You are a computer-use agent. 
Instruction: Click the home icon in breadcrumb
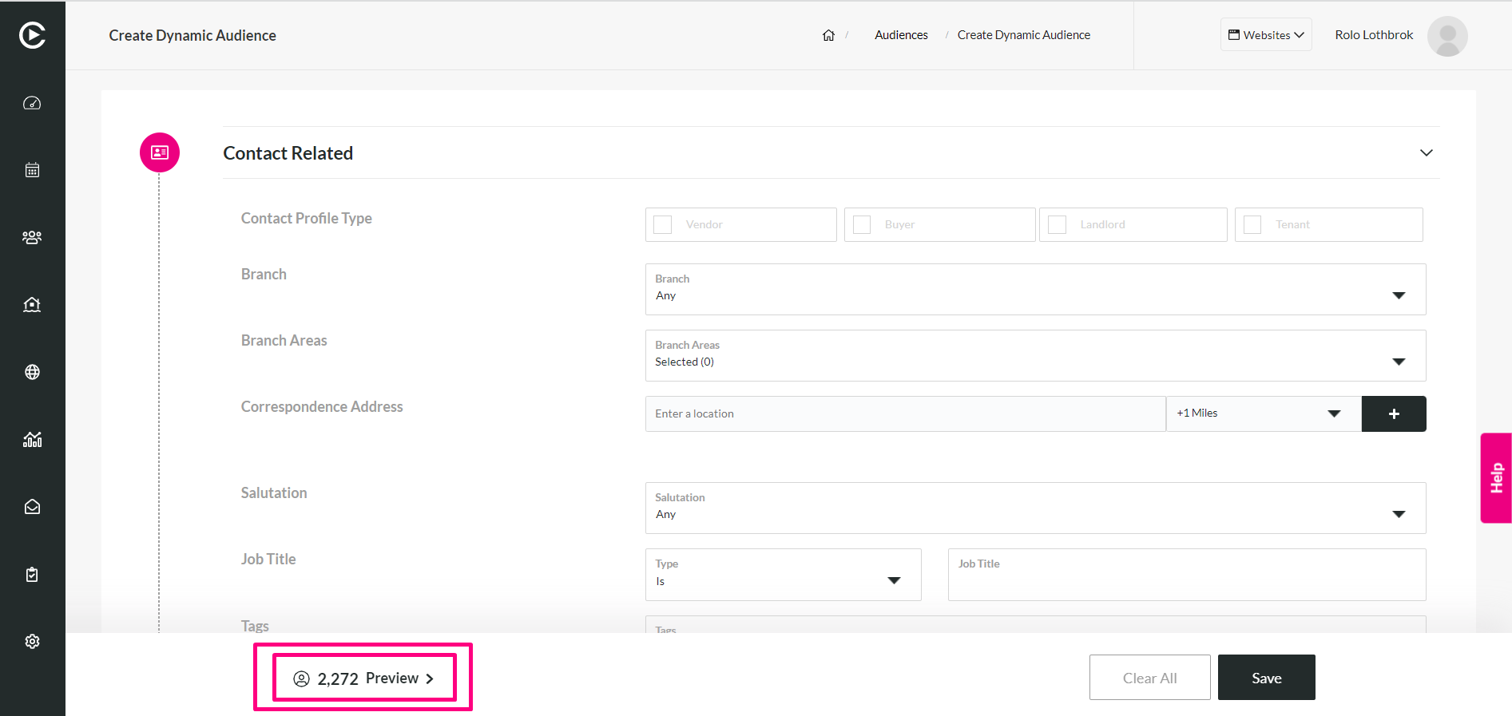point(828,35)
